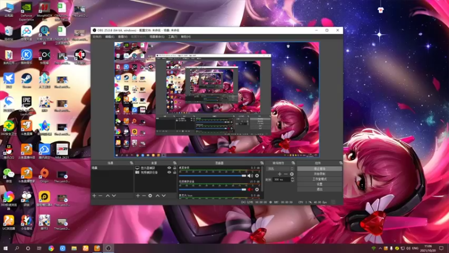Image resolution: width=449 pixels, height=253 pixels.
Task: Open the Tools menu in OBS
Action: point(172,37)
